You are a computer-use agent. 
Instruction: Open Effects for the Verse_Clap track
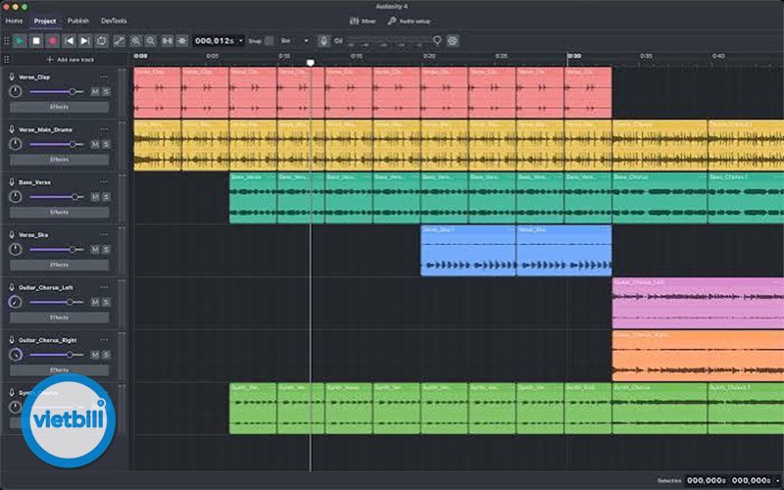pos(59,107)
